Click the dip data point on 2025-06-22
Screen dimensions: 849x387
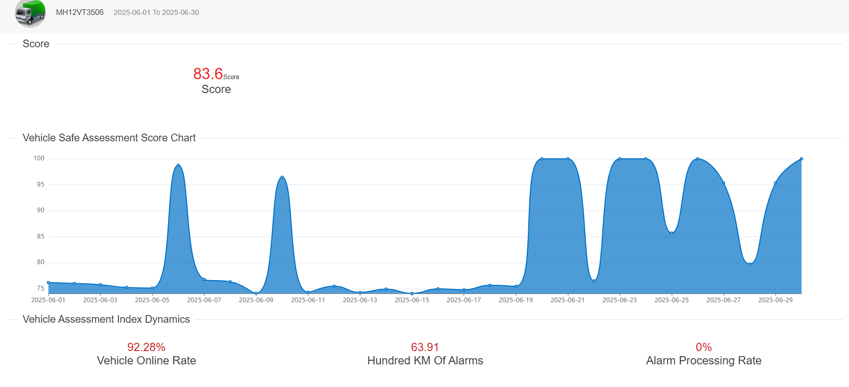coord(594,281)
